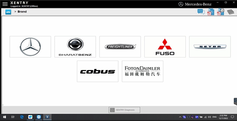Launch Internet Explorer from the taskbar

tap(22, 117)
